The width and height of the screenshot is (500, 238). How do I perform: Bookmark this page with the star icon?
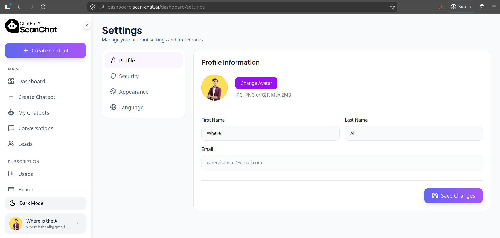pyautogui.click(x=392, y=7)
